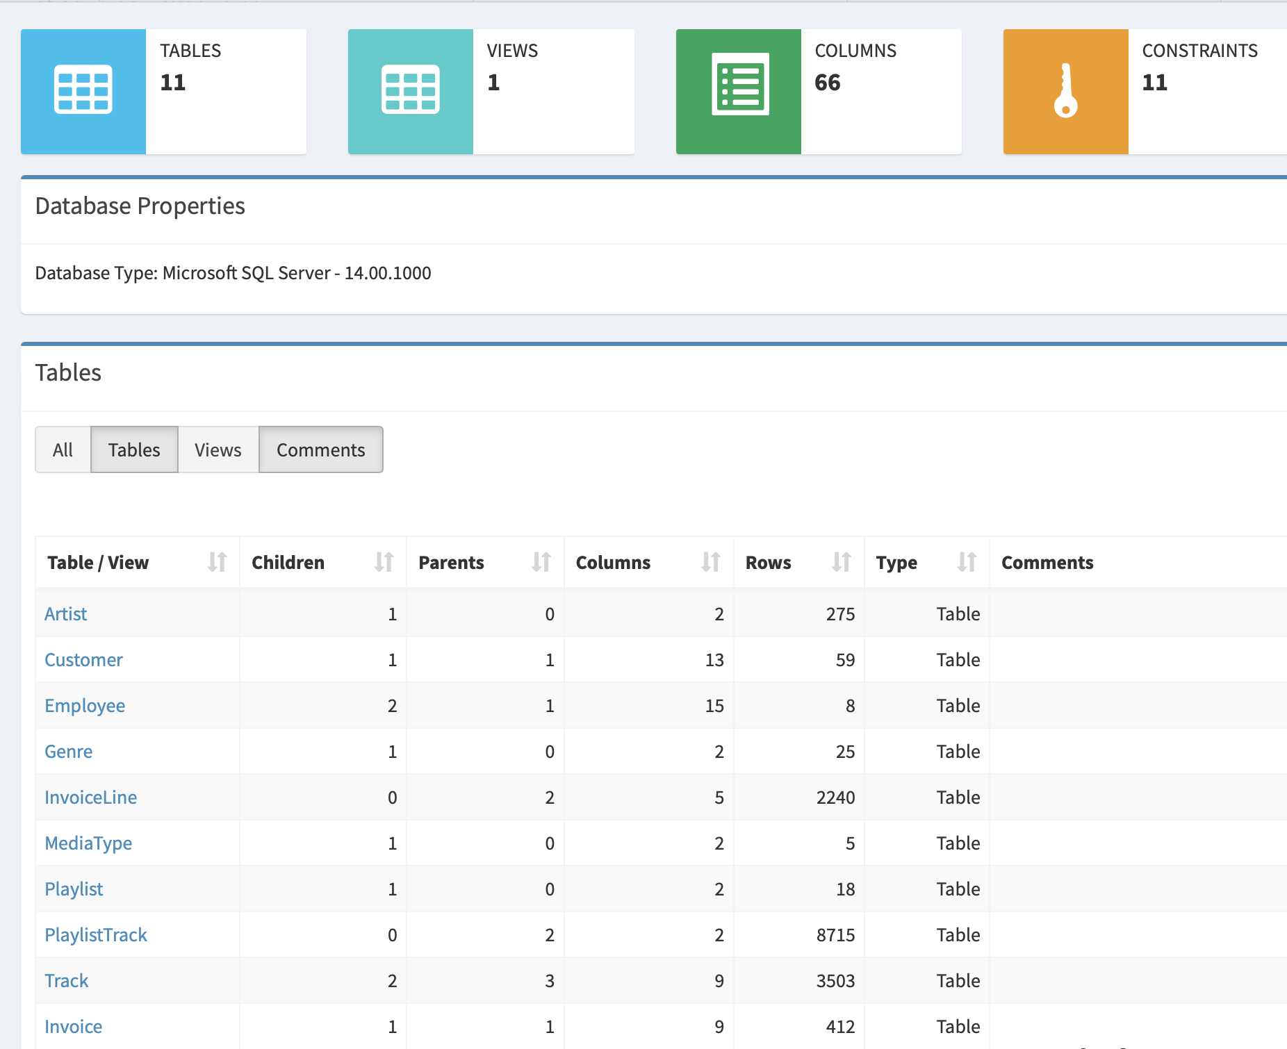The image size is (1287, 1049).
Task: Open the Playlist table link
Action: 74,889
